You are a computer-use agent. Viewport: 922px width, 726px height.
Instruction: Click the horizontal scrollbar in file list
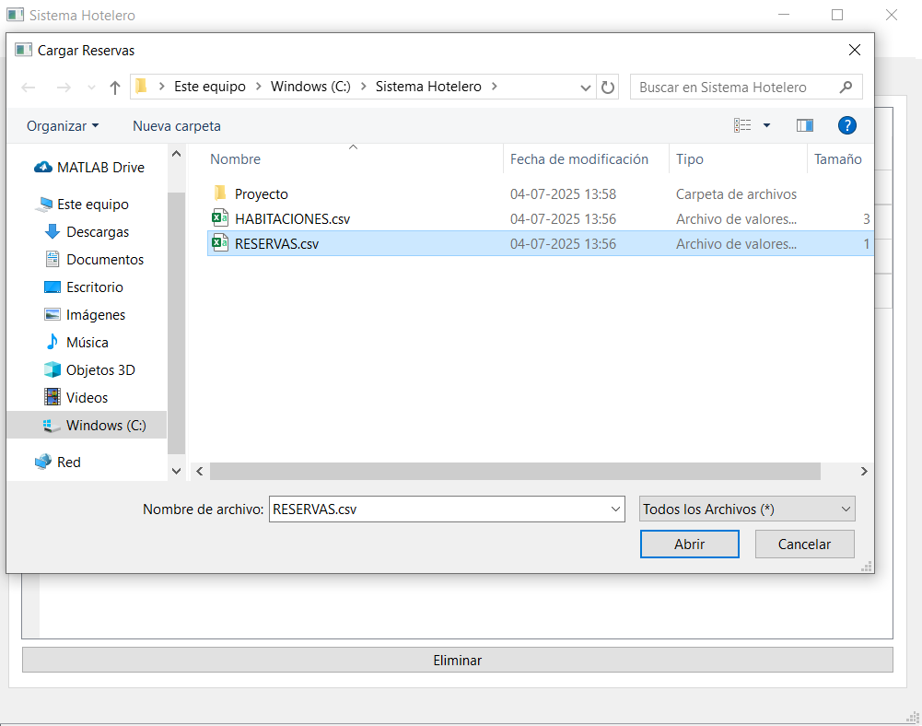515,471
